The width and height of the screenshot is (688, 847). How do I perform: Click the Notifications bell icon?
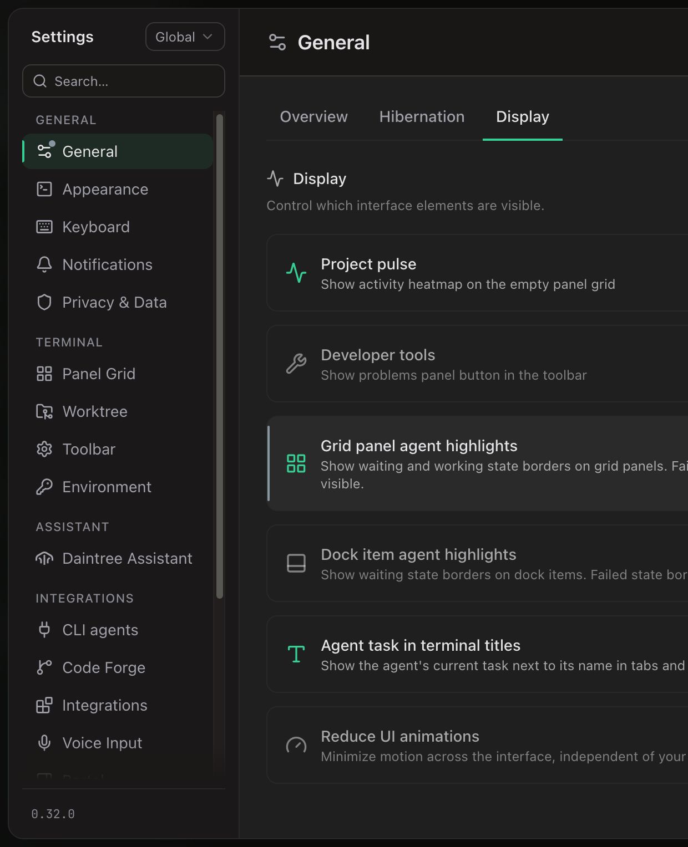pyautogui.click(x=44, y=264)
